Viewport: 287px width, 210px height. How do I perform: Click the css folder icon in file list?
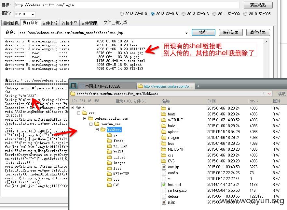[163, 155]
